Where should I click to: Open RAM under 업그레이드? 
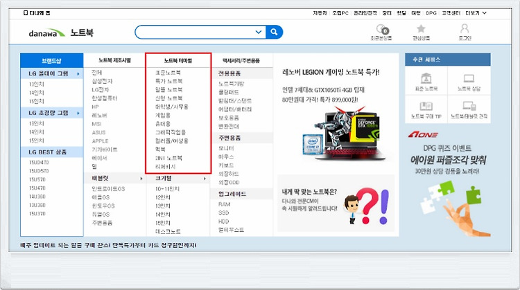click(224, 204)
